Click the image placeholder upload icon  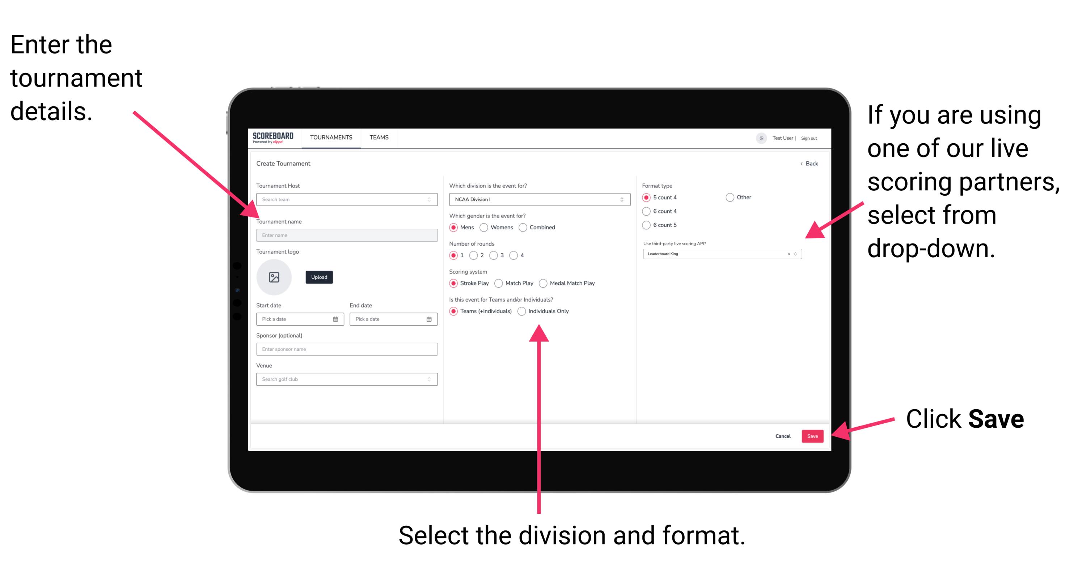274,277
